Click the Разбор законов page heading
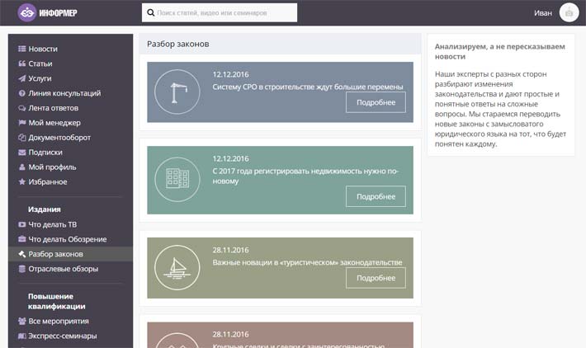Viewport: 586px width, 348px height. (178, 44)
